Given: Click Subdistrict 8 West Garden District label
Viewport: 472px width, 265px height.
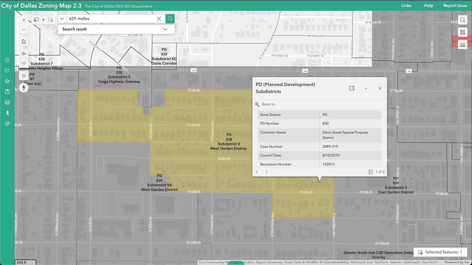Looking at the screenshot, I should click(x=228, y=141).
